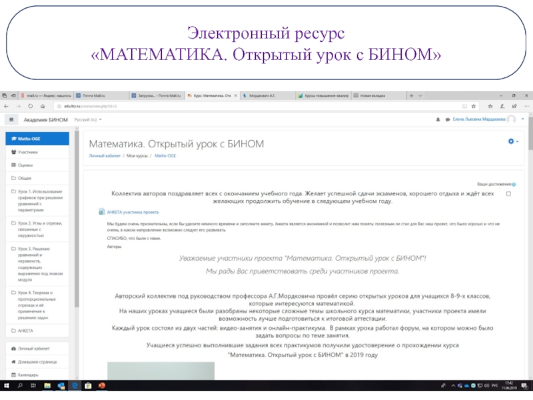
Task: Open File Explorer from taskbar
Action: click(47, 385)
